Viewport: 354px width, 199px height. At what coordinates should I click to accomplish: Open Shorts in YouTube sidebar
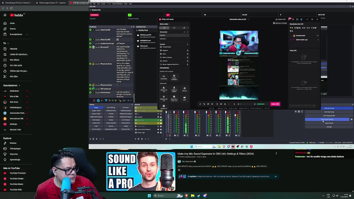[x=13, y=29]
